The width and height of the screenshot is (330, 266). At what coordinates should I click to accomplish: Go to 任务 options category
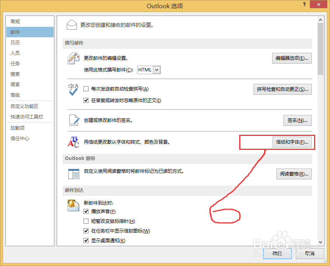pyautogui.click(x=30, y=63)
